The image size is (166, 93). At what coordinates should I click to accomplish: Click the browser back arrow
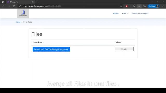click(3, 6)
